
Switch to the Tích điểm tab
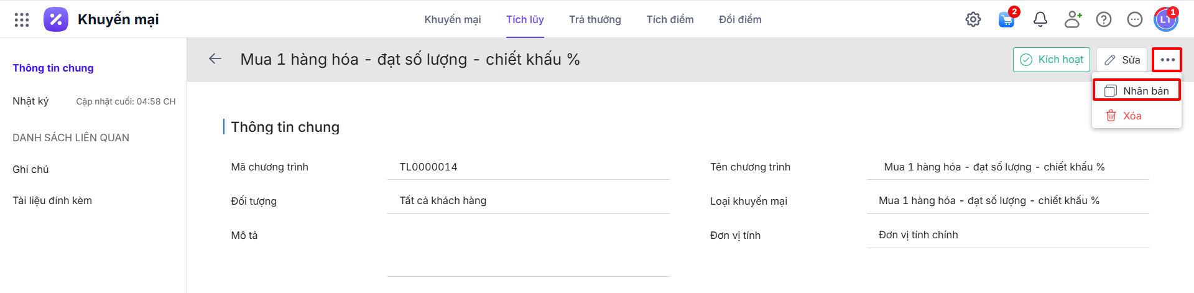670,20
